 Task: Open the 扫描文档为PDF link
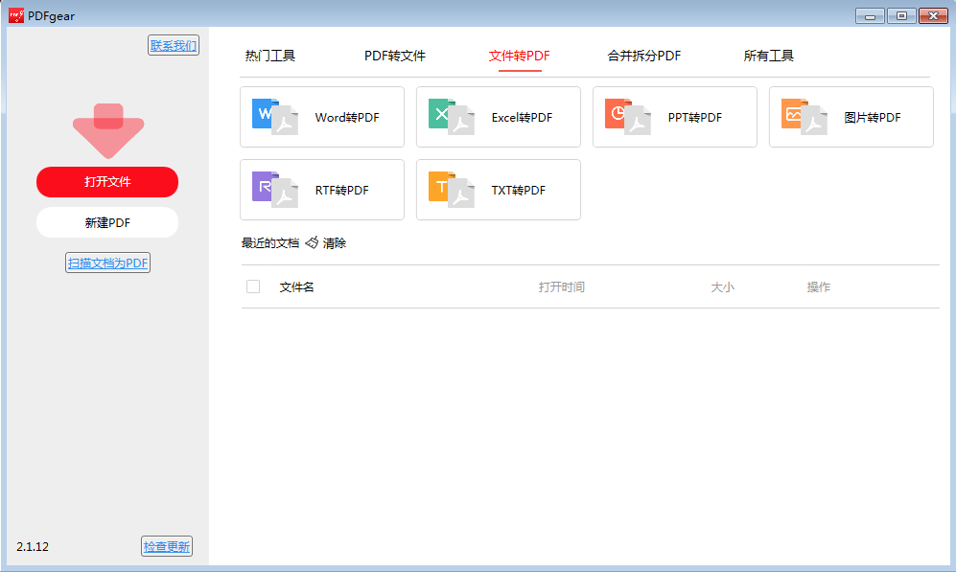pos(107,263)
